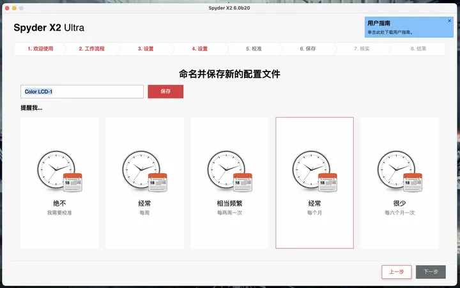Select the 很少 reminder label

pos(399,203)
